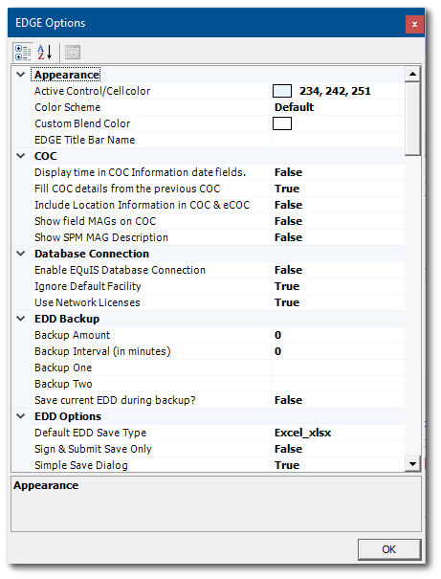Switch to Categorized view icon
Screen dimensions: 441x579
click(x=23, y=52)
